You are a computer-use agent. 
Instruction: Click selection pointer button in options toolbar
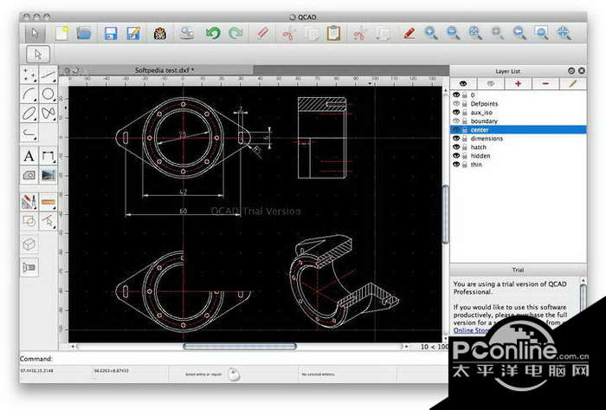[38, 54]
